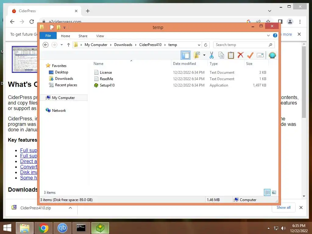Screen dimensions: 312x234
Task: Select the License text file
Action: coord(106,73)
